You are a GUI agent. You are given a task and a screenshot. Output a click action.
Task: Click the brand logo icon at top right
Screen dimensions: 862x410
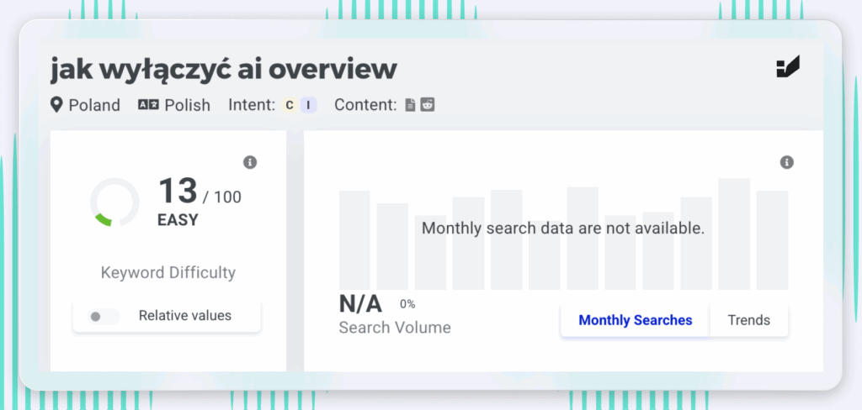click(x=788, y=67)
